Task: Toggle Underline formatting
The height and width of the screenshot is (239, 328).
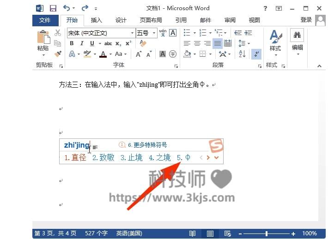Action: (x=92, y=43)
